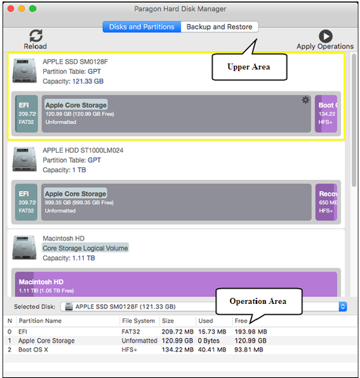Open gear menu on SSD Apple Core Storage
This screenshot has width=360, height=378.
(x=306, y=100)
